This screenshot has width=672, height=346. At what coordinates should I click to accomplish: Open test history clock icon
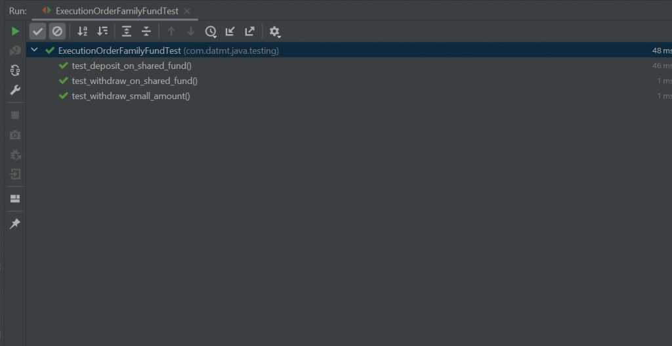[211, 32]
